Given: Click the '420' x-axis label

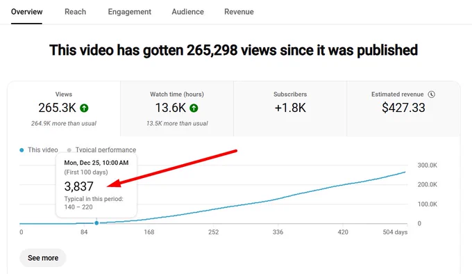Looking at the screenshot, I should (343, 232).
